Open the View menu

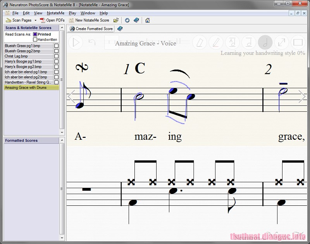(x=38, y=13)
